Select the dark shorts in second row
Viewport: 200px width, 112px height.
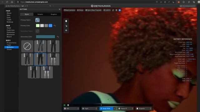tap(53, 59)
